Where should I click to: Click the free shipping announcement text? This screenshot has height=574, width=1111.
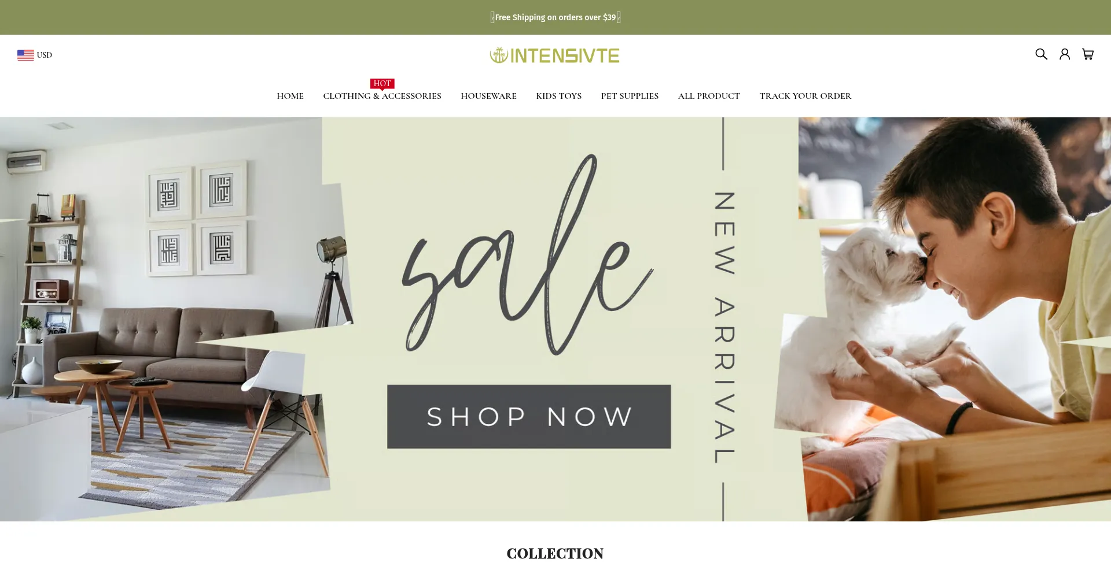pos(555,17)
